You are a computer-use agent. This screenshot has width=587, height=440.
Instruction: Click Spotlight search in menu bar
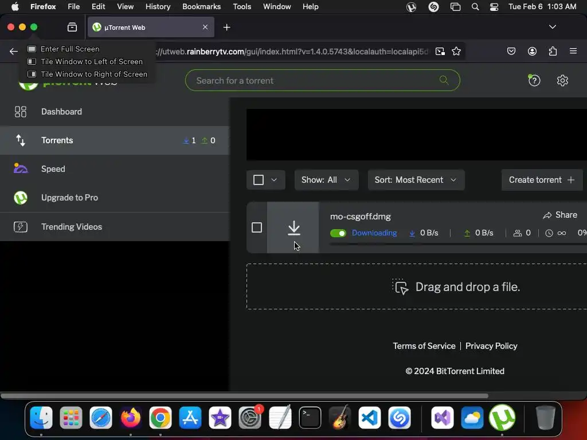coord(475,7)
